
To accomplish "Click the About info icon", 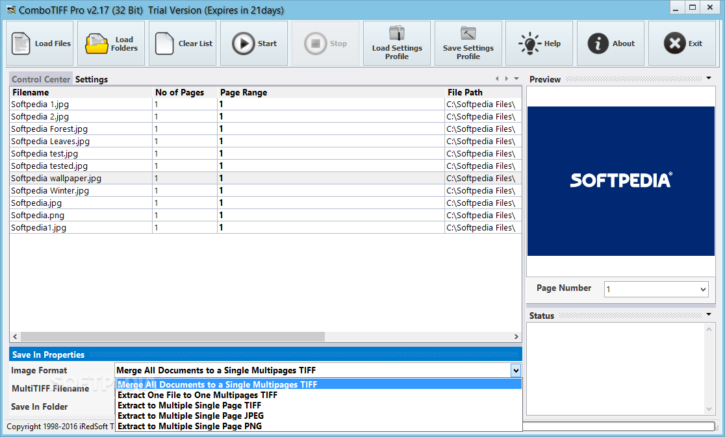I will click(x=598, y=44).
